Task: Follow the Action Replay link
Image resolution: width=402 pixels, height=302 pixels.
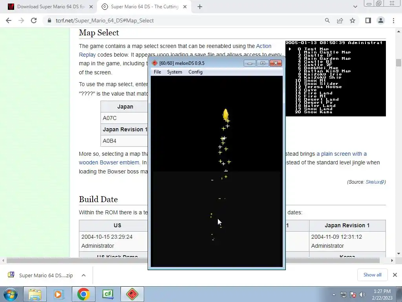Action: pos(263,46)
